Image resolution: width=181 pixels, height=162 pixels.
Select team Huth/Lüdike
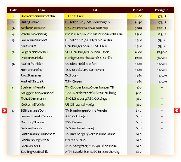tap(30, 22)
